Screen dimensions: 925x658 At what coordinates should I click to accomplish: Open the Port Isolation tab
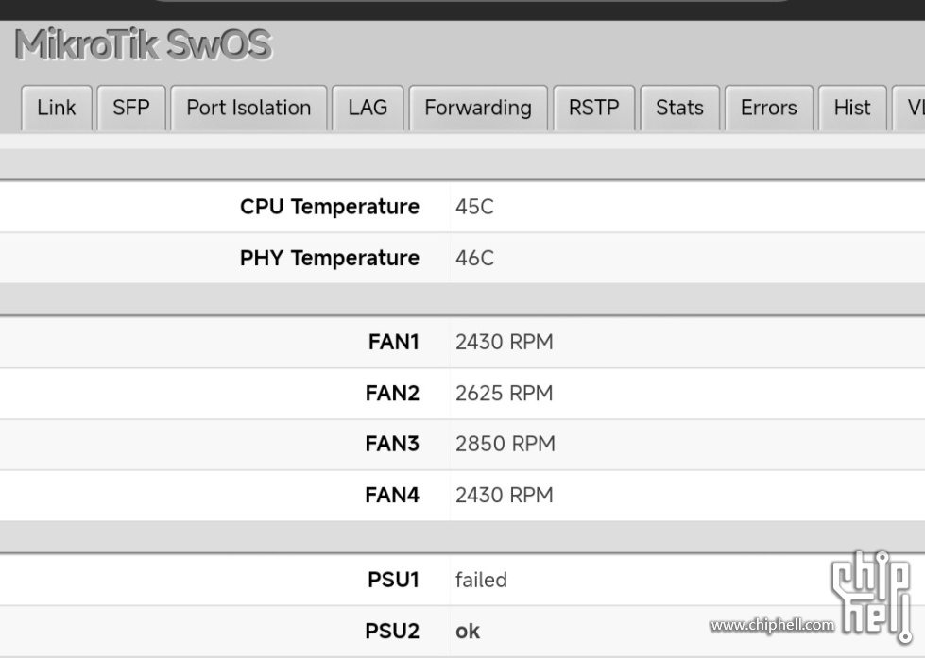pyautogui.click(x=248, y=108)
